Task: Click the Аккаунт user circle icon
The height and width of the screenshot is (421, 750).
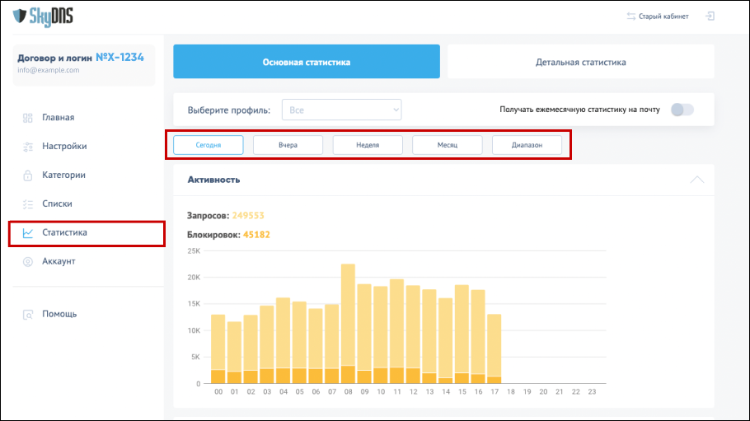Action: (x=28, y=262)
